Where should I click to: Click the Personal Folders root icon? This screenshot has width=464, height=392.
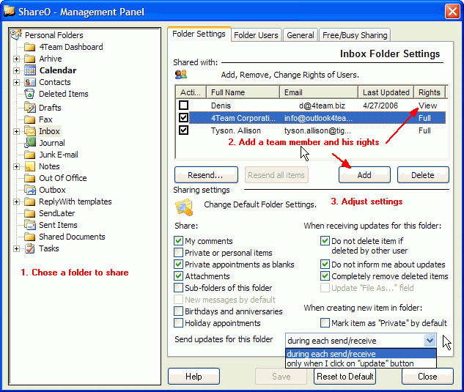[x=17, y=34]
